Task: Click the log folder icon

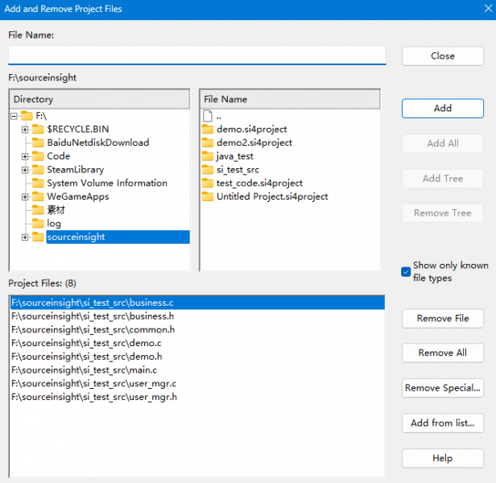Action: click(x=39, y=224)
